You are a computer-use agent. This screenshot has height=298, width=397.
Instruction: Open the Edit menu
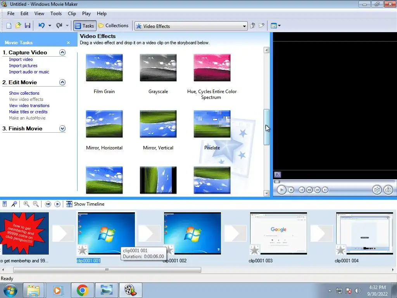24,14
